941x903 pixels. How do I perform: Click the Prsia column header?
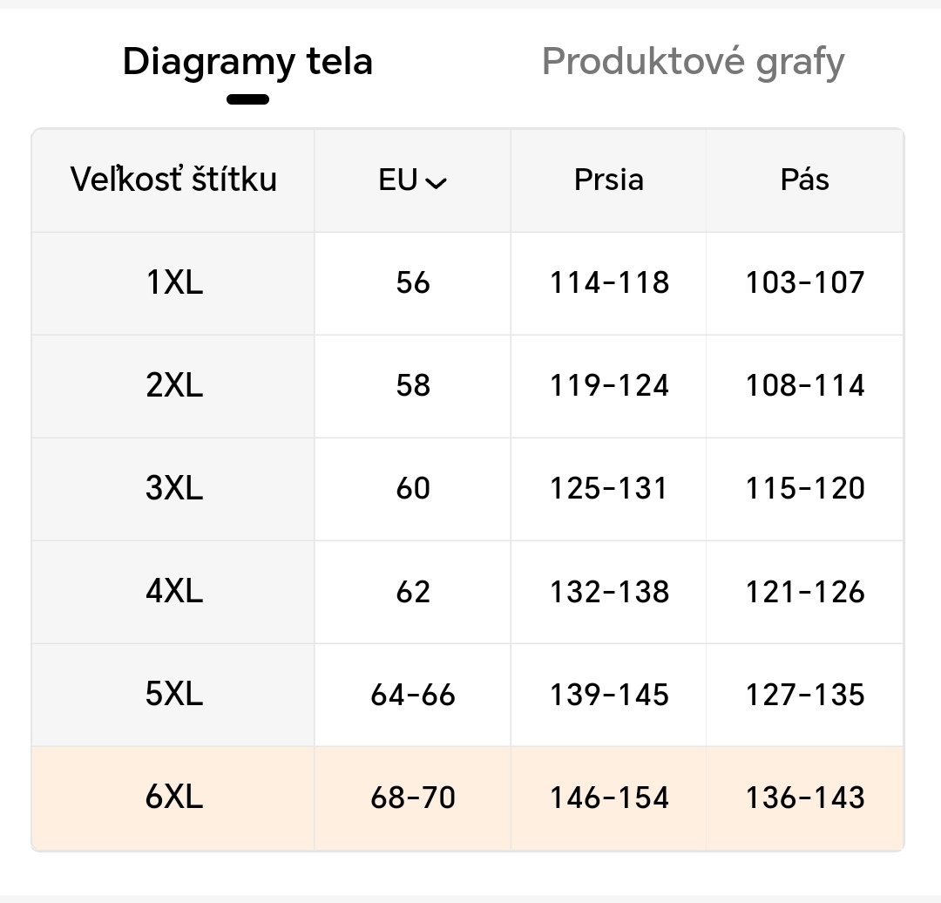coord(608,180)
